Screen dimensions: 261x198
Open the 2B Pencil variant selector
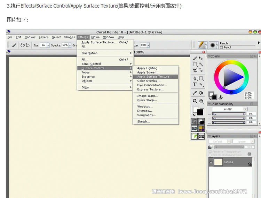point(213,45)
